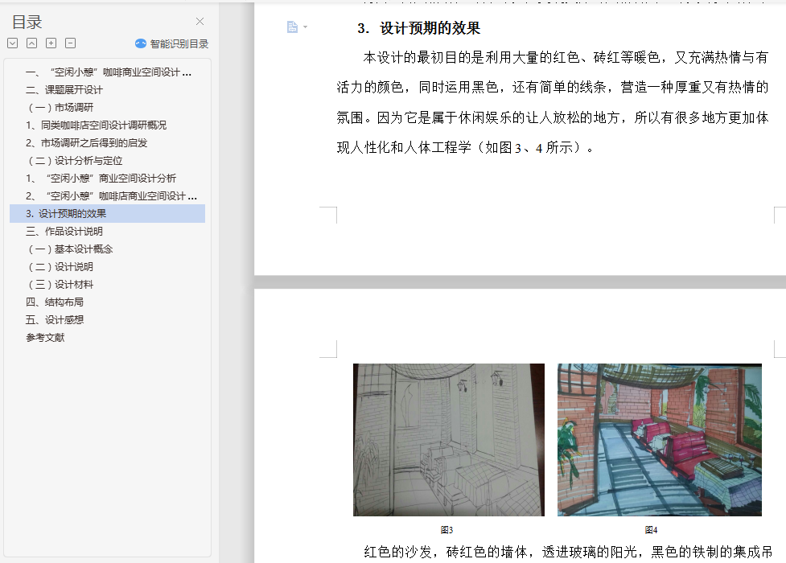The width and height of the screenshot is (786, 563).
Task: Jump to outline entry 四、结构布局
Action: 54,302
